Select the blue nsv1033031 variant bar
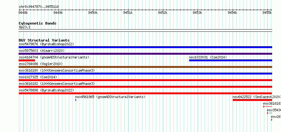The image size is (281, 132). point(231,60)
